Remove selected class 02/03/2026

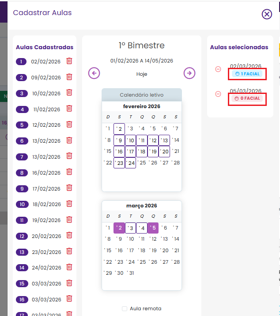pyautogui.click(x=218, y=69)
